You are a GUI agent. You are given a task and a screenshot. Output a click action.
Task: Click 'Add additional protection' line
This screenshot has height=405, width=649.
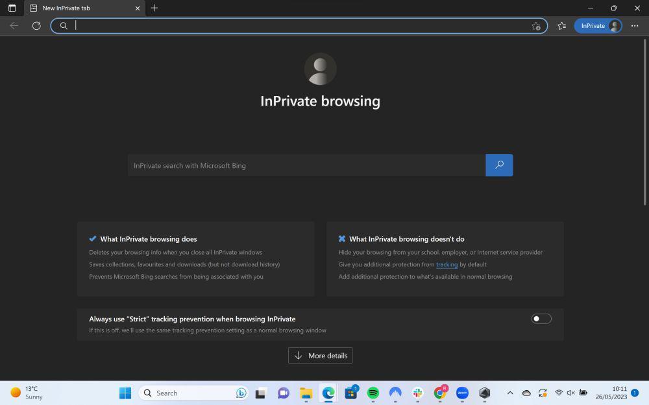[426, 277]
